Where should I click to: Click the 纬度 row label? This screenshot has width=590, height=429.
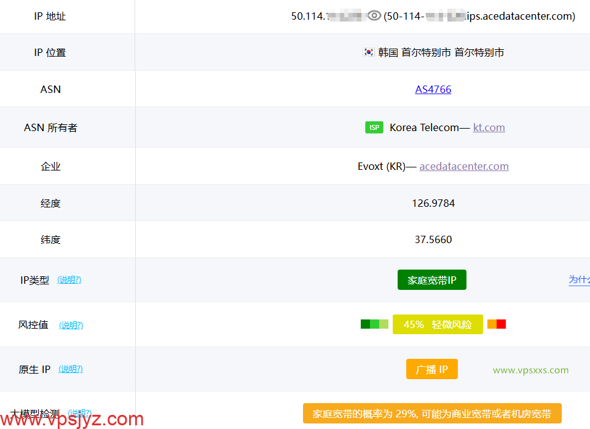[50, 239]
